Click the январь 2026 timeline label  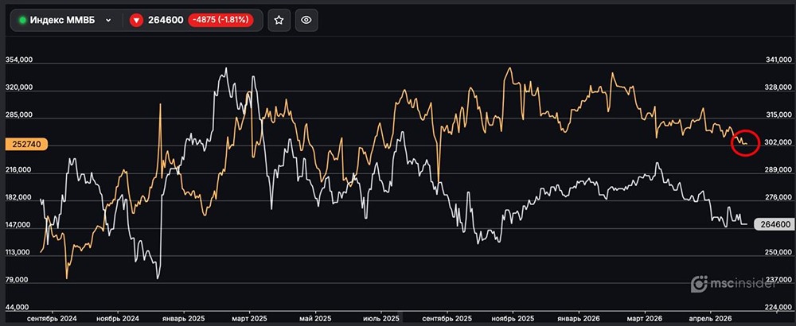click(578, 319)
